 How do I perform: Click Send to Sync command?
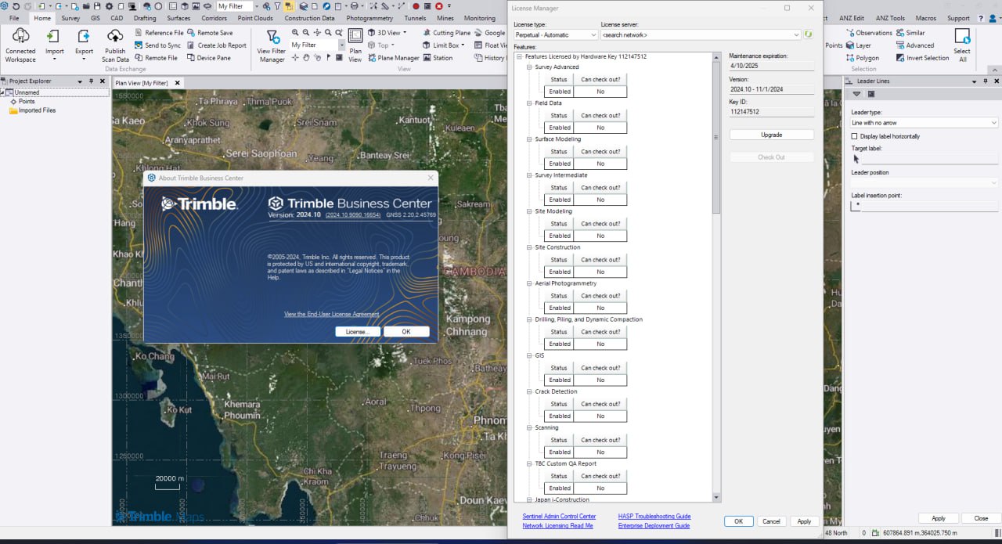point(157,45)
